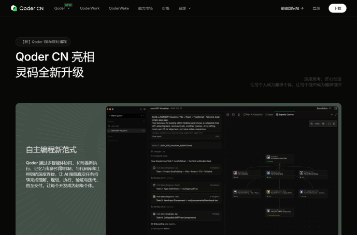Open the Qoder dropdown menu
The width and height of the screenshot is (357, 235).
(x=62, y=8)
